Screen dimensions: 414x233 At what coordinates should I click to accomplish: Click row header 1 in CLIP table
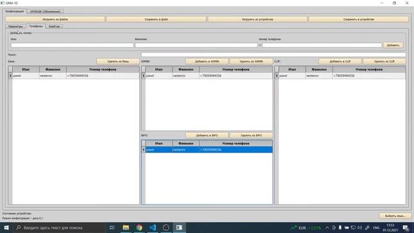point(276,76)
